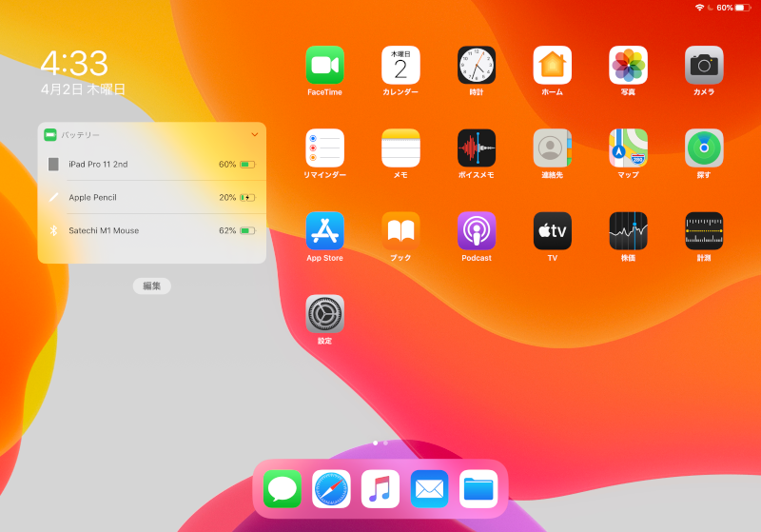Open the Notes app
The image size is (761, 532).
coord(400,148)
